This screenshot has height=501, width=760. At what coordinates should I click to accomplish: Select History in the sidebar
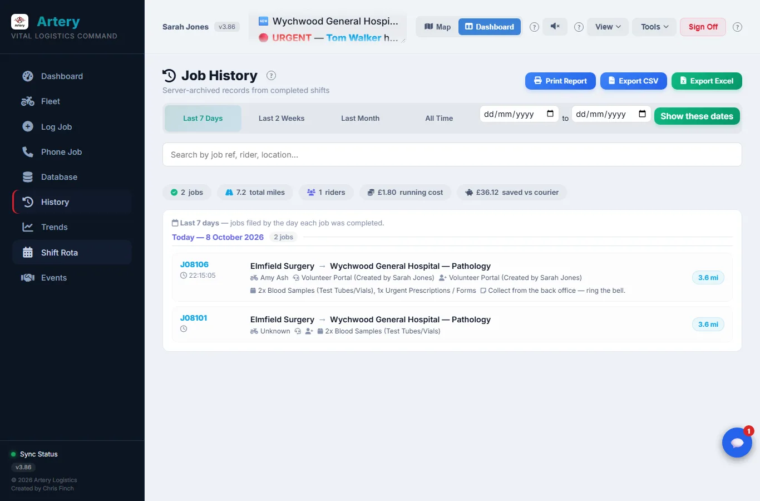pyautogui.click(x=72, y=202)
